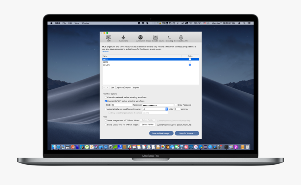Open the Automatons tool

[123, 38]
